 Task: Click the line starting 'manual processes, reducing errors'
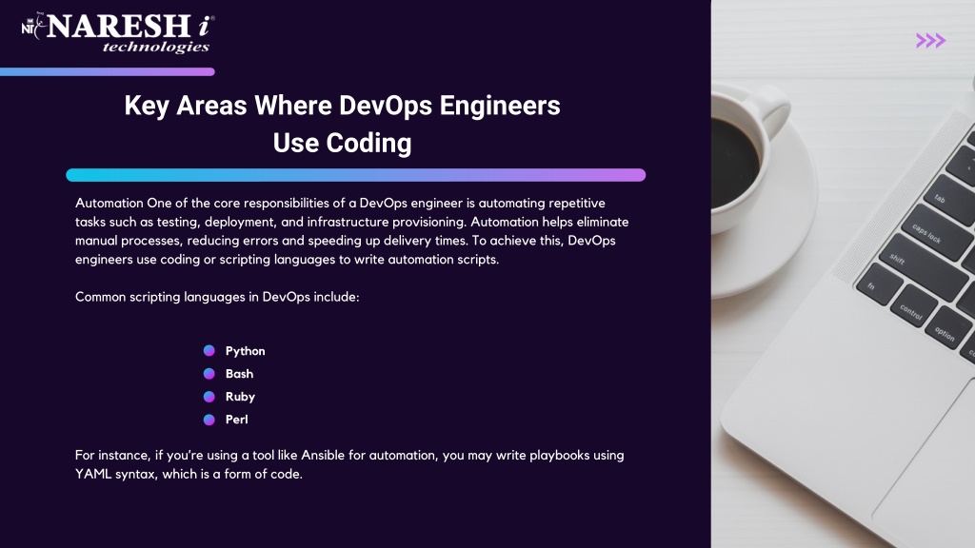tap(345, 241)
